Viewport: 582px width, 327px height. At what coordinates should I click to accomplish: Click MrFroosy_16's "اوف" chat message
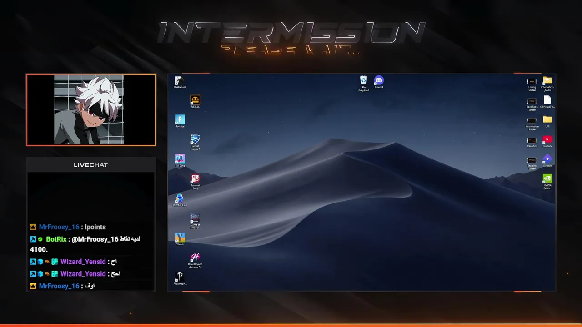pyautogui.click(x=90, y=286)
